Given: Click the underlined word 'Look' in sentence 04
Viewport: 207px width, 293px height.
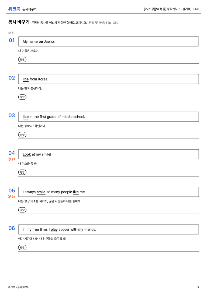Looking at the screenshot, I should (x=27, y=154).
